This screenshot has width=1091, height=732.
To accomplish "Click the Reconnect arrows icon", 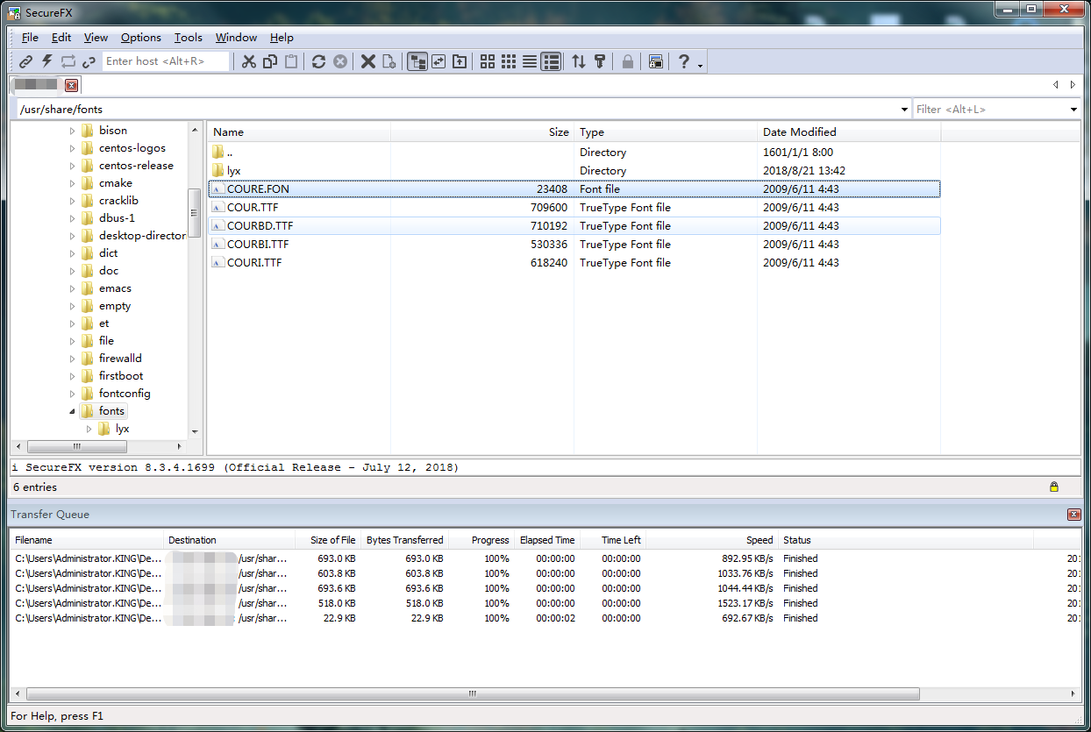I will [68, 61].
